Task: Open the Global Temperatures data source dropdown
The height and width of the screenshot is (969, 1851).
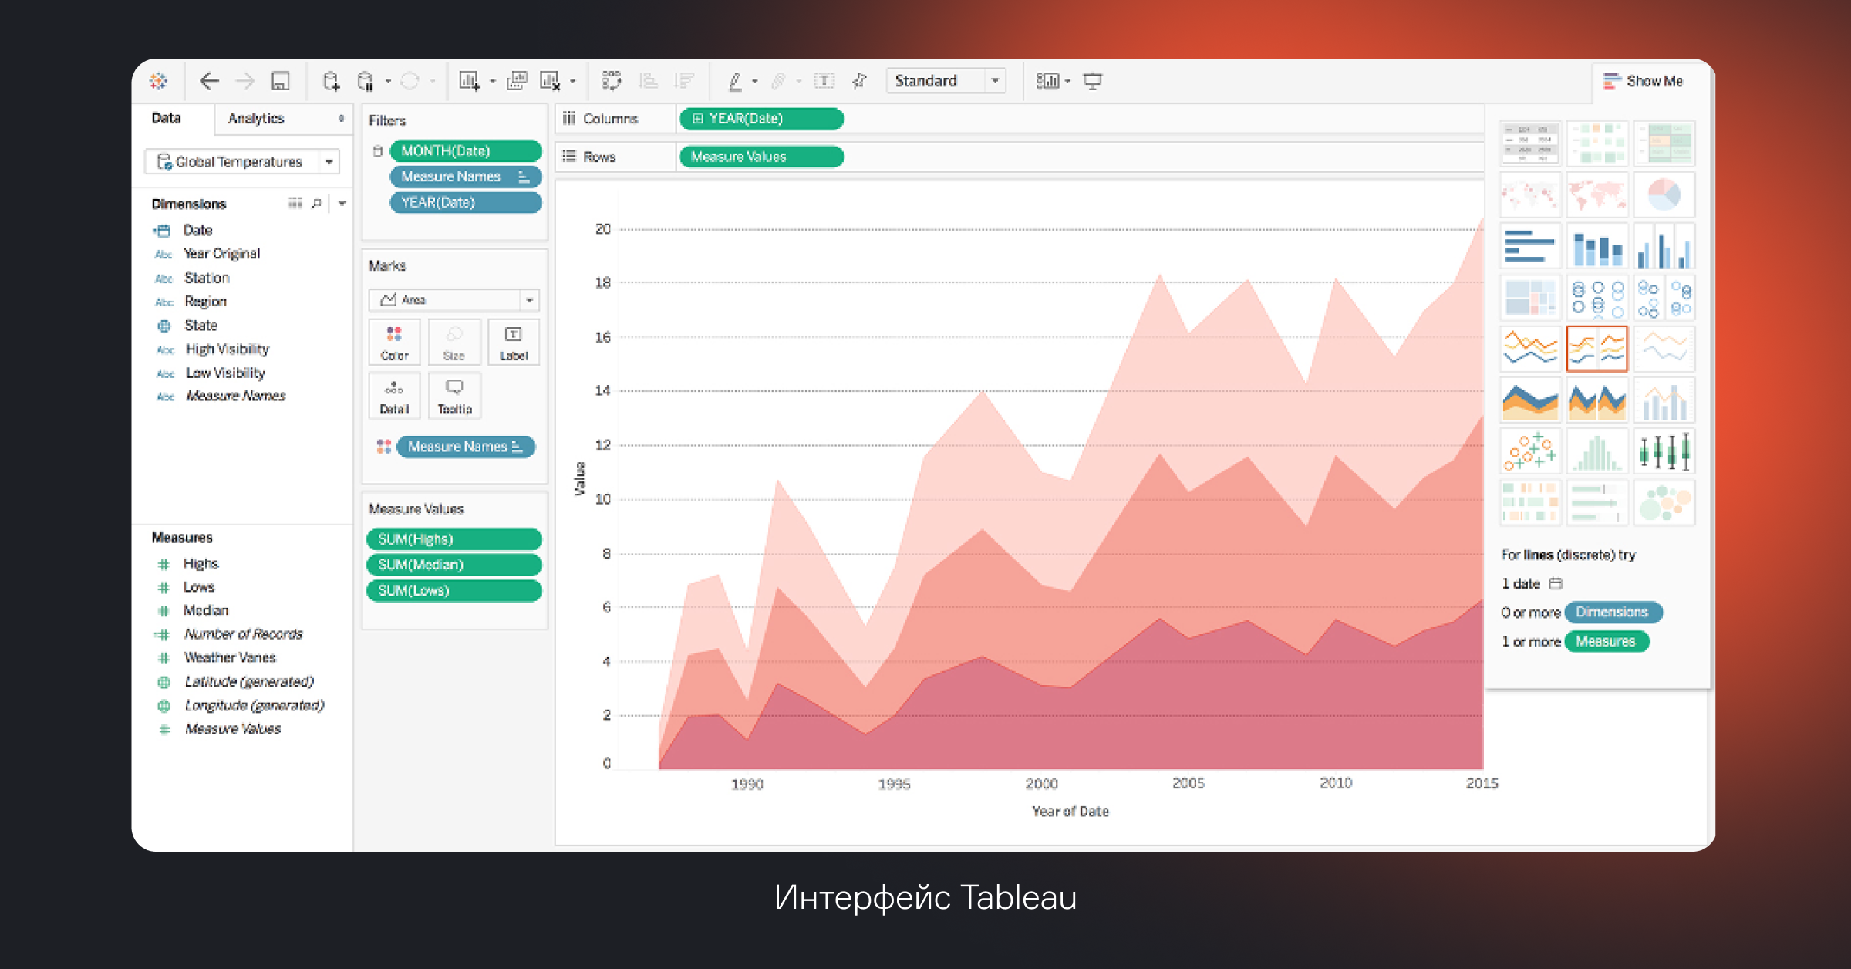Action: coord(329,162)
